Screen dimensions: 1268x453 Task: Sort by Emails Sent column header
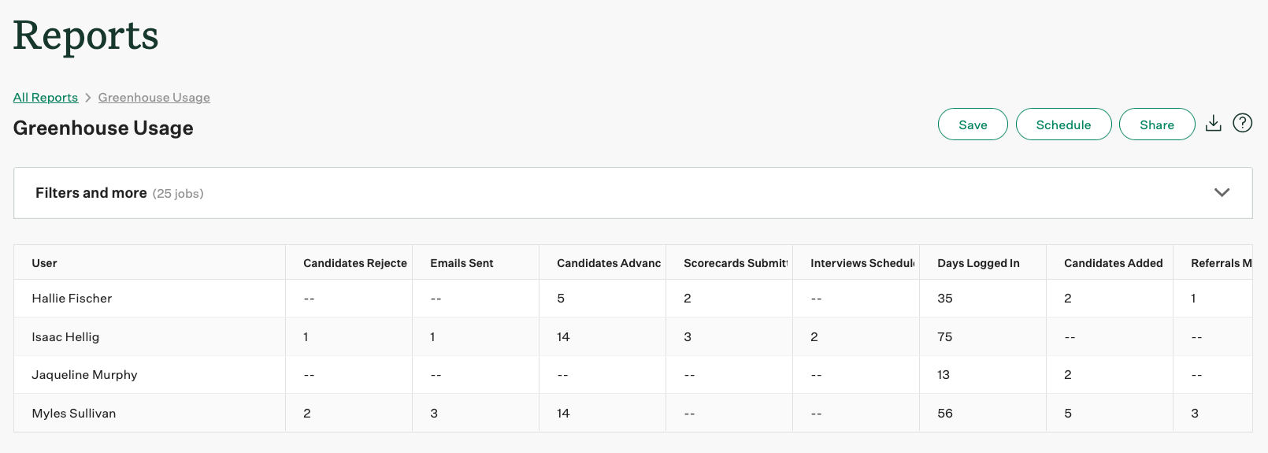pos(462,263)
